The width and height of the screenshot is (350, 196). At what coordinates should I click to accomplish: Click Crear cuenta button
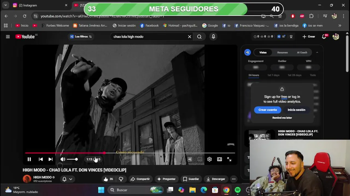[268, 110]
